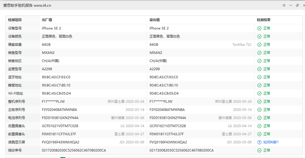Restore down the report window
Image resolution: width=305 pixels, height=158 pixels.
[297, 5]
